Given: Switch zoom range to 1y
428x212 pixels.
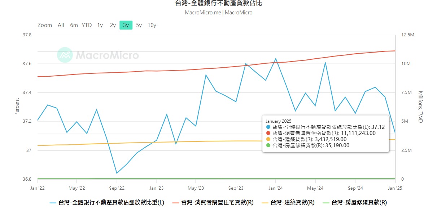Looking at the screenshot, I should 100,25.
